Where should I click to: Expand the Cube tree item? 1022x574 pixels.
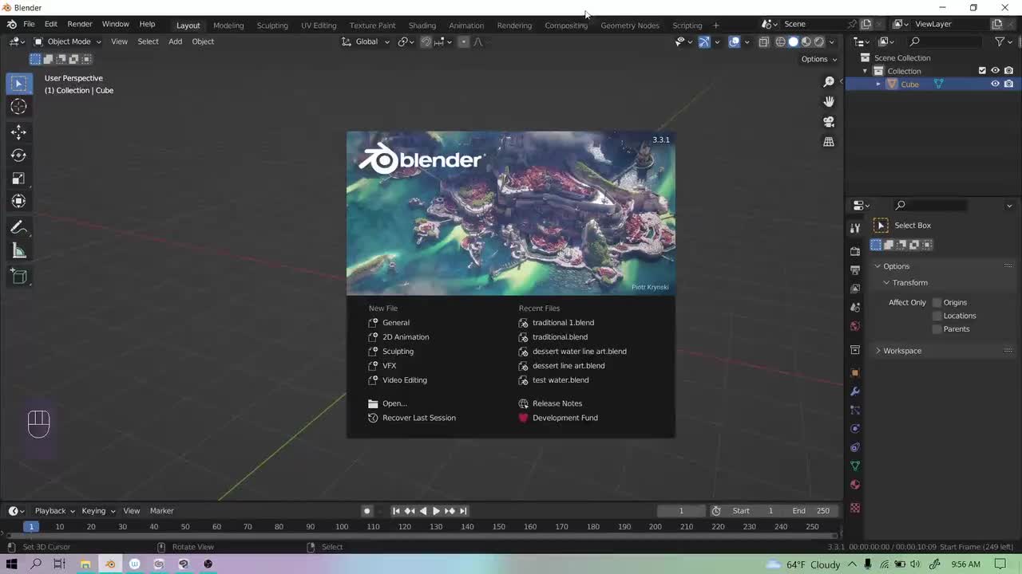pyautogui.click(x=878, y=85)
